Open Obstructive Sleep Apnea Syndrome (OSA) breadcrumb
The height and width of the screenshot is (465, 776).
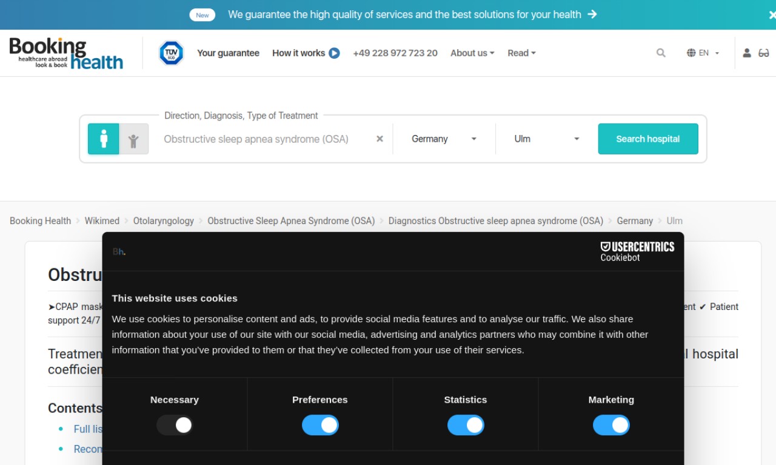coord(291,221)
